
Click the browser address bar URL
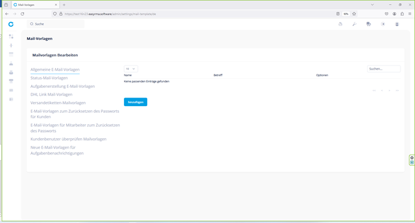110,14
